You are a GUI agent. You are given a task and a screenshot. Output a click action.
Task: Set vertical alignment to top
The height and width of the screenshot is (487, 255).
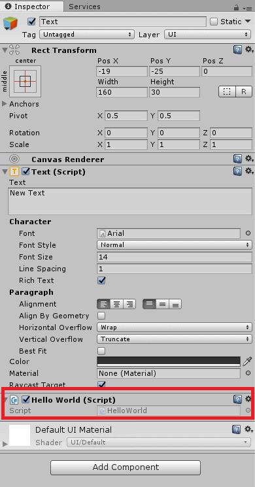149,304
